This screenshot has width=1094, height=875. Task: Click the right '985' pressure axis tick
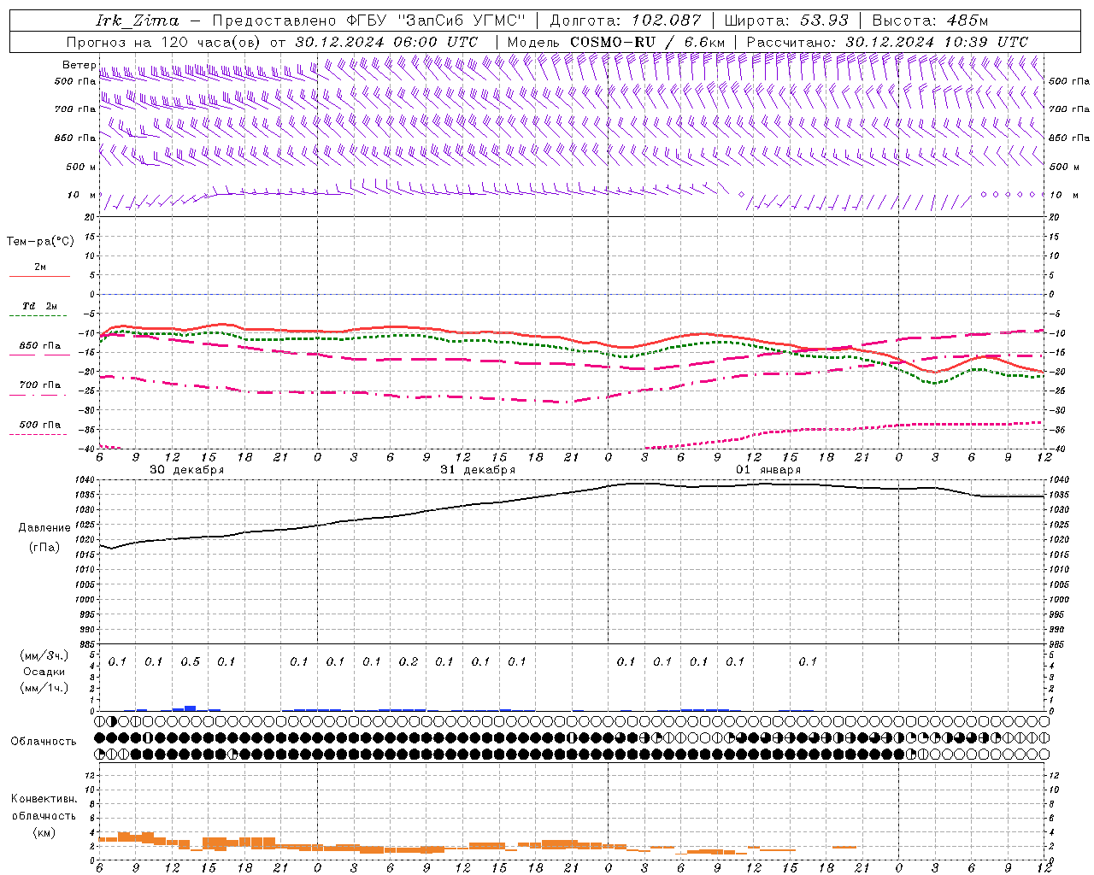pyautogui.click(x=1057, y=644)
